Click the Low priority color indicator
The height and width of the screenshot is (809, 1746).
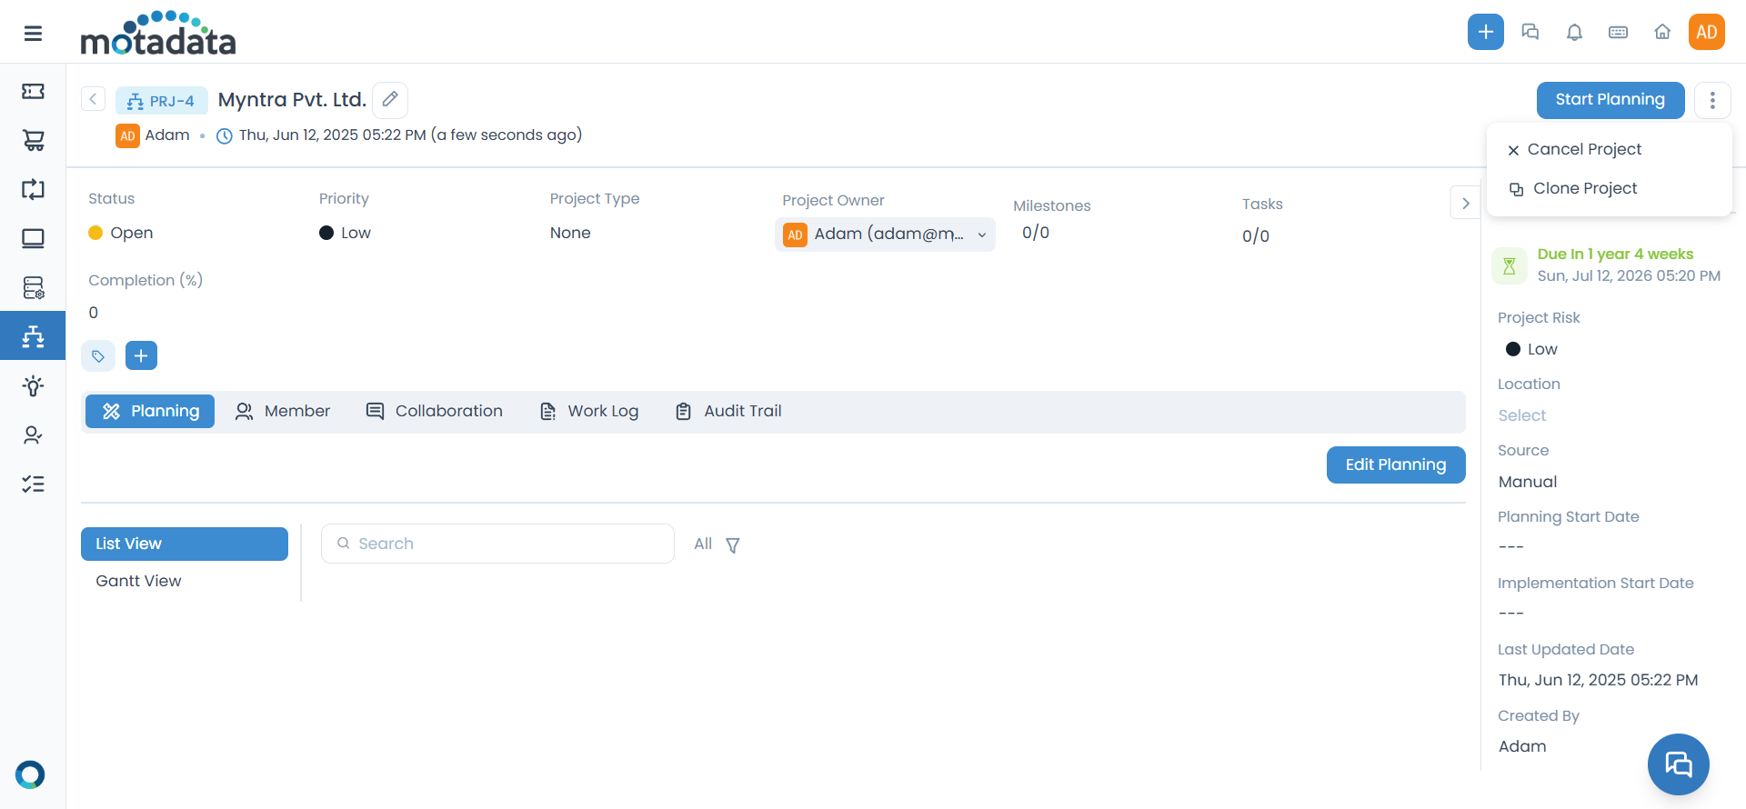pyautogui.click(x=326, y=233)
